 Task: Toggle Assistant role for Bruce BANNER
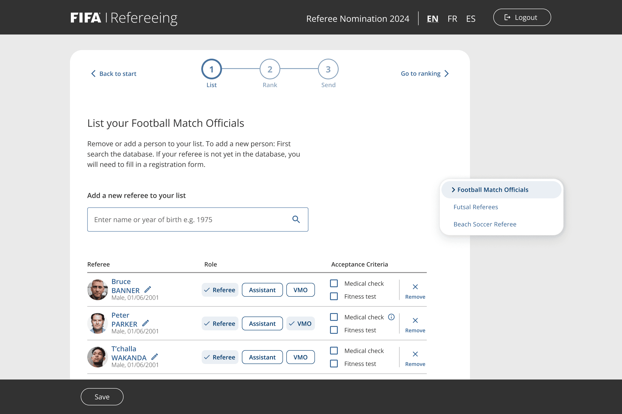point(262,290)
